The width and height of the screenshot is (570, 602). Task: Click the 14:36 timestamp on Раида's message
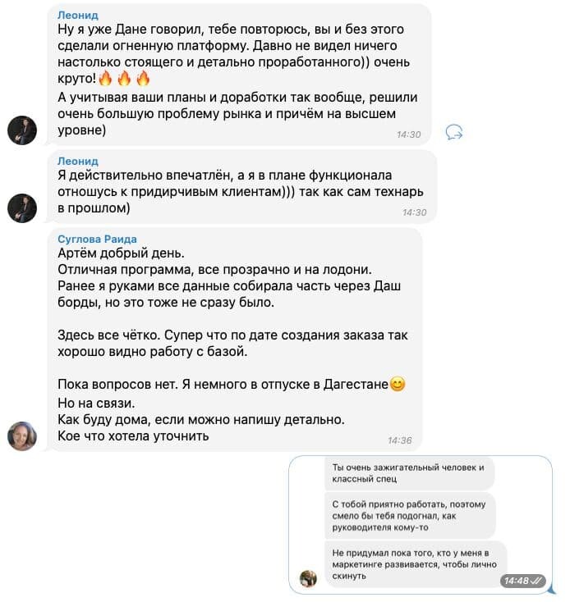pos(399,440)
